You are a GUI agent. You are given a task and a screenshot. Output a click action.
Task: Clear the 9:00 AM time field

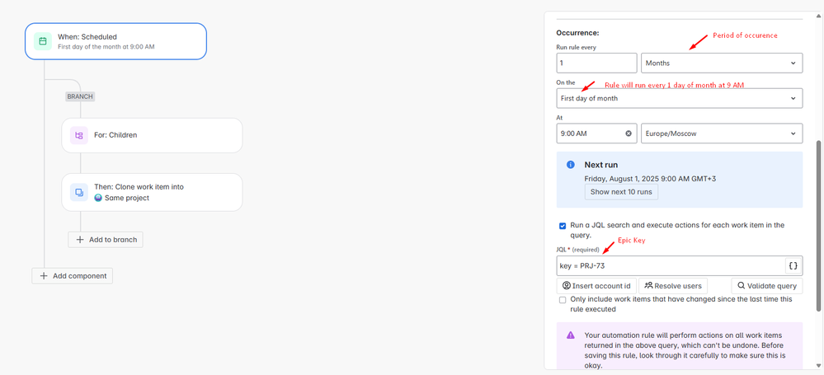[628, 134]
